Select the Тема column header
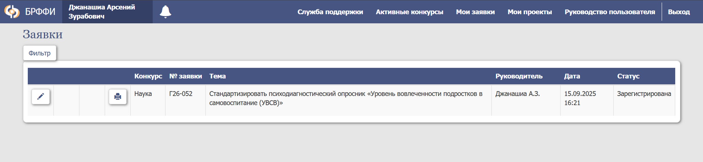This screenshot has width=703, height=162. [x=217, y=76]
